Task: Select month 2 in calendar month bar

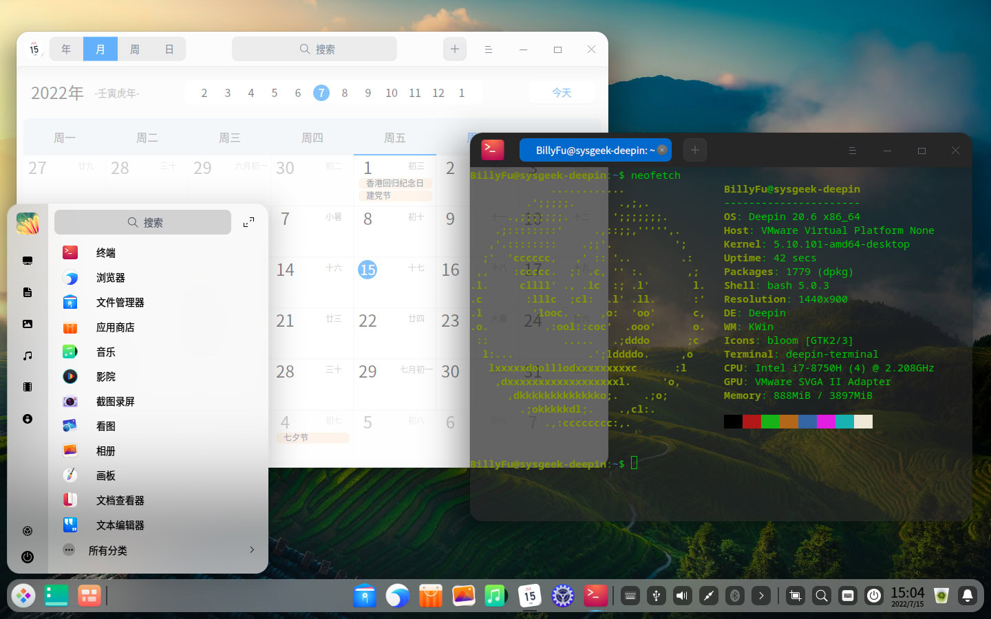Action: tap(204, 93)
